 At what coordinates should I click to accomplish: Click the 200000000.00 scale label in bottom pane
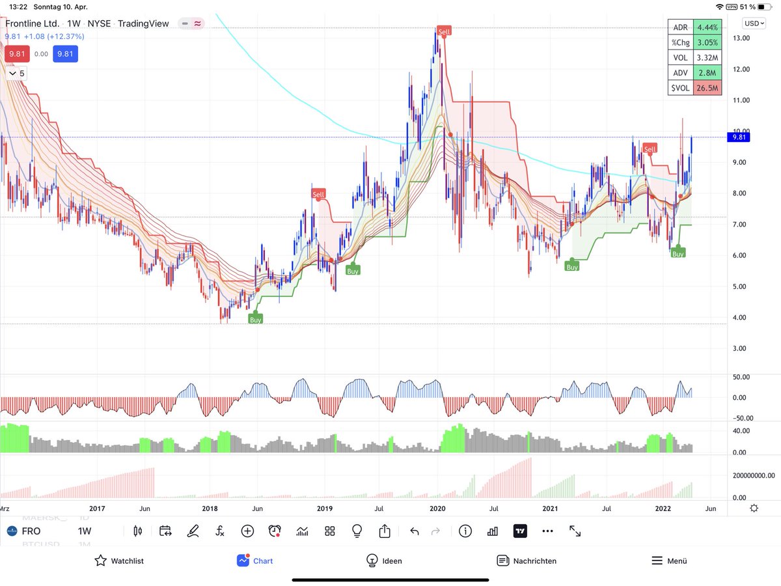coord(754,476)
